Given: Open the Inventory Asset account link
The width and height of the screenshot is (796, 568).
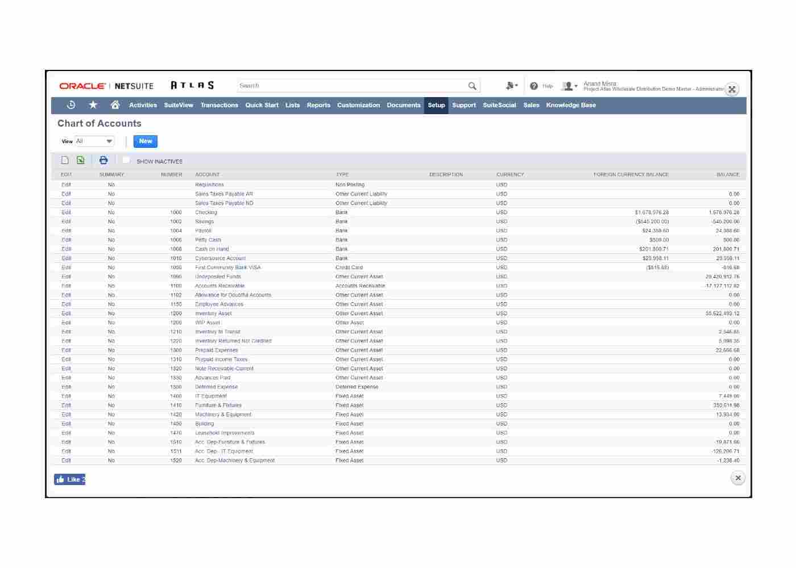Looking at the screenshot, I should 213,313.
